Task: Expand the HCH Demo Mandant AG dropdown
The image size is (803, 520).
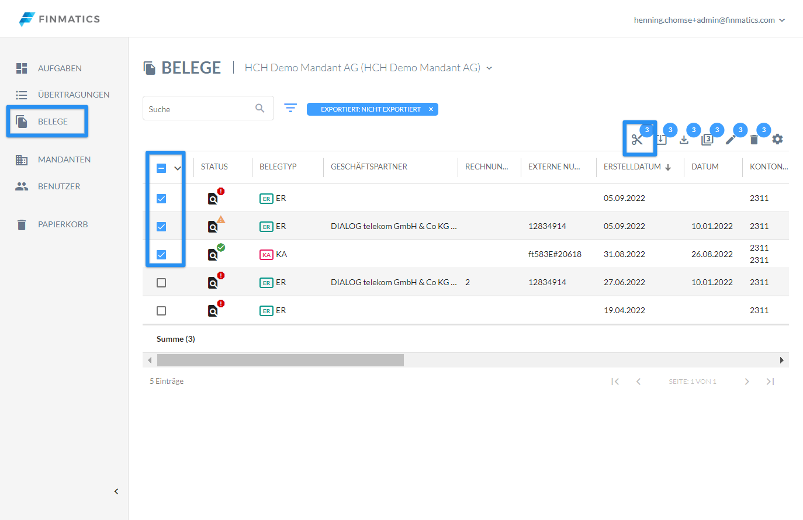Action: [x=489, y=68]
